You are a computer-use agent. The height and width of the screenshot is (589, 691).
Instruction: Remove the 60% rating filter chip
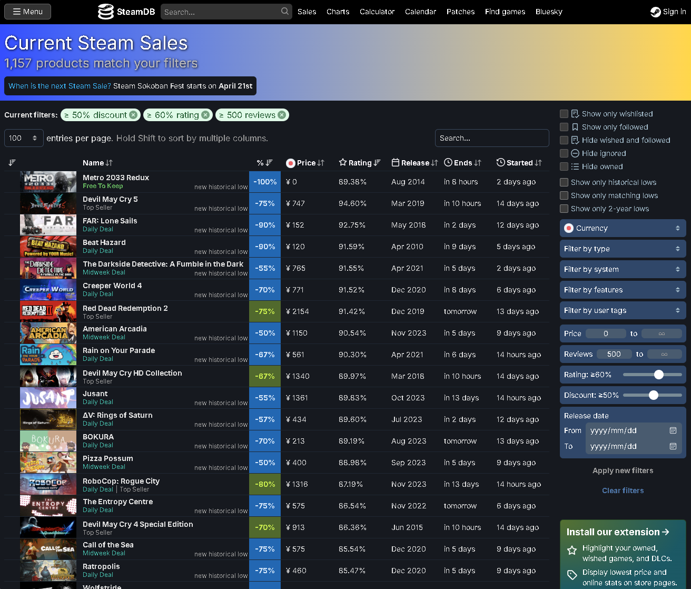(x=205, y=115)
